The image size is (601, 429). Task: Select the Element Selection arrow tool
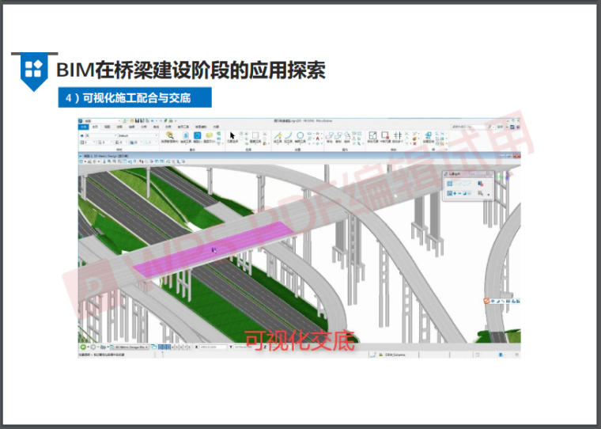click(x=232, y=136)
